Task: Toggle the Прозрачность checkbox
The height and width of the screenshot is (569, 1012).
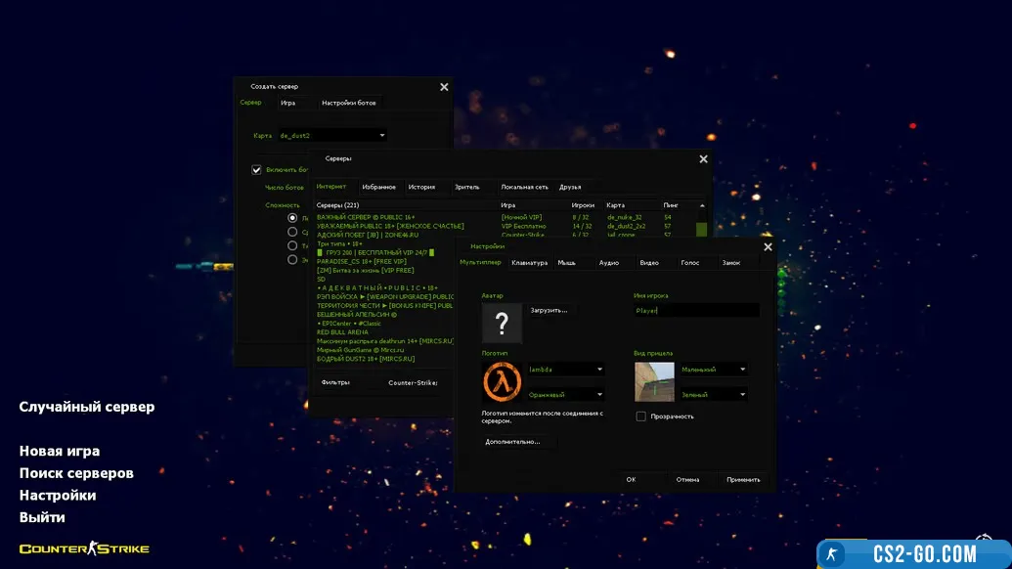Action: tap(641, 416)
